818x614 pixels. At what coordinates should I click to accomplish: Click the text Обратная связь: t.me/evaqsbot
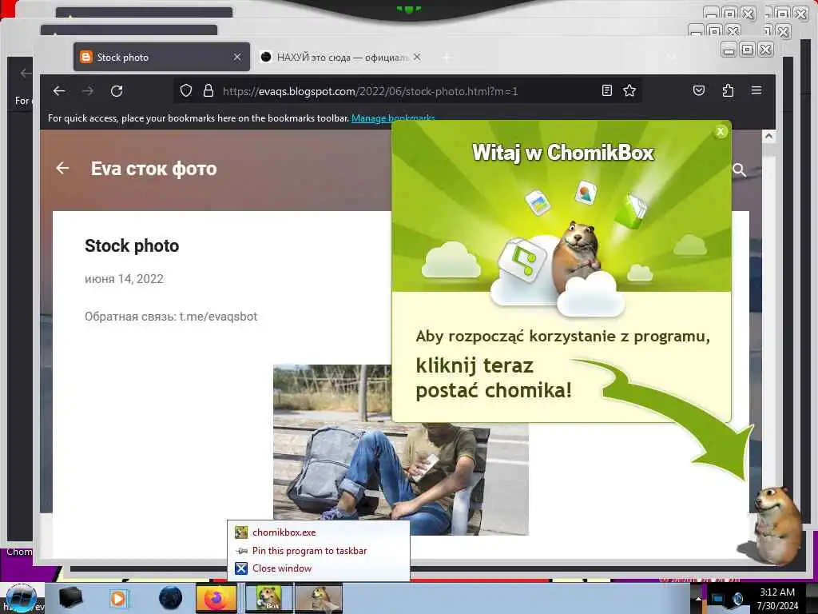coord(171,317)
